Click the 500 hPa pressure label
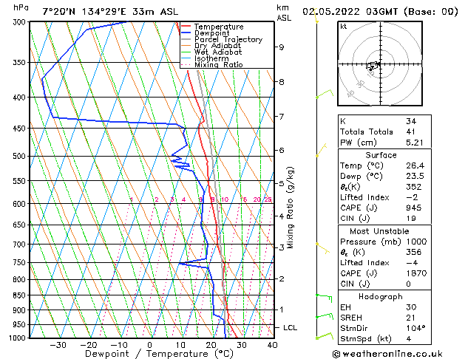The height and width of the screenshot is (359, 465). pyautogui.click(x=21, y=156)
